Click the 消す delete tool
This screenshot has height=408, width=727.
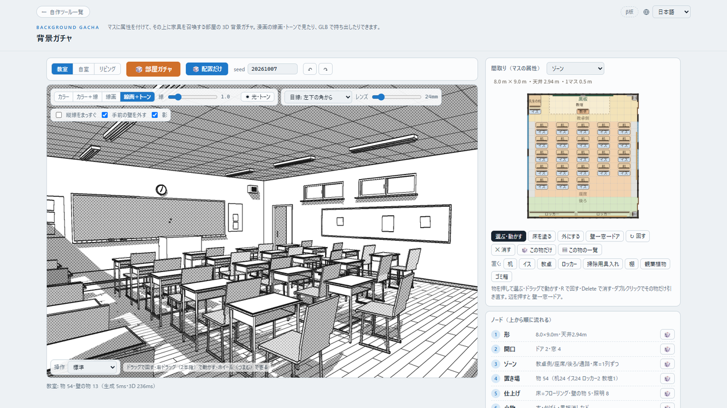[503, 250]
